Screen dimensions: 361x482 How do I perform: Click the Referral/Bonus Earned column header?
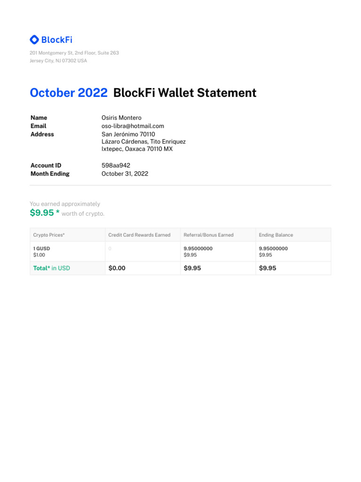pos(208,235)
